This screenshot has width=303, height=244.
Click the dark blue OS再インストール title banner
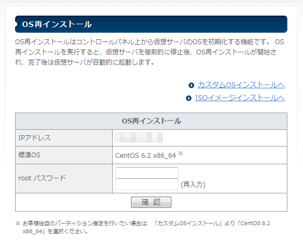pos(151,24)
